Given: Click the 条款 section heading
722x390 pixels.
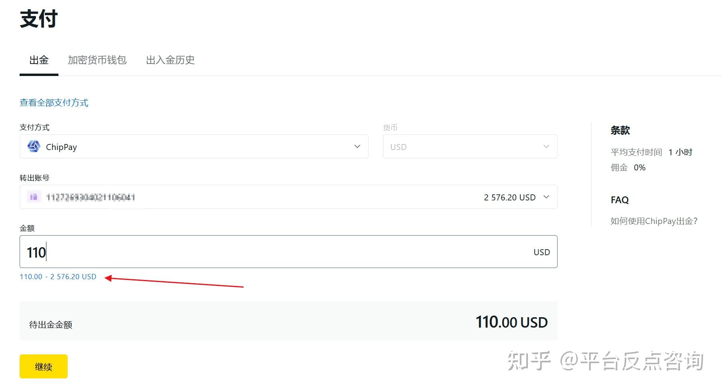Looking at the screenshot, I should point(620,130).
